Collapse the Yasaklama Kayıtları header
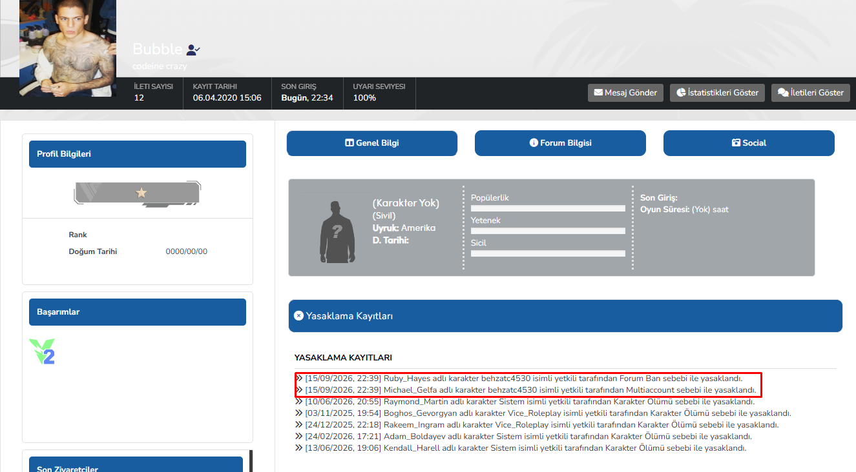 pos(565,316)
